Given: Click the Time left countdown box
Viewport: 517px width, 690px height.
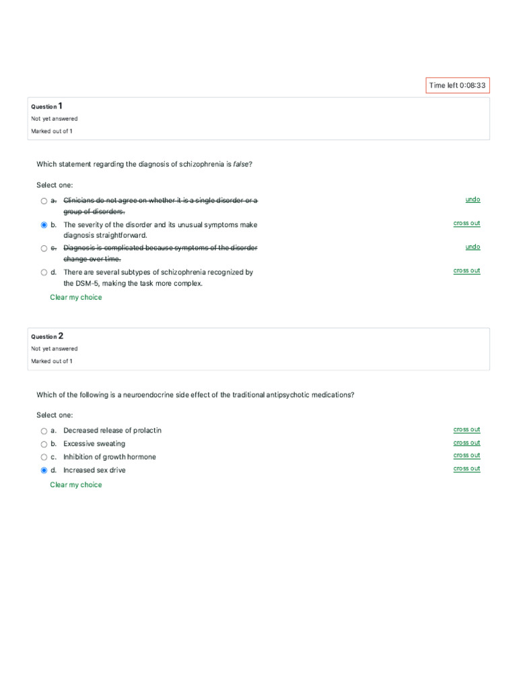Looking at the screenshot, I should click(458, 86).
